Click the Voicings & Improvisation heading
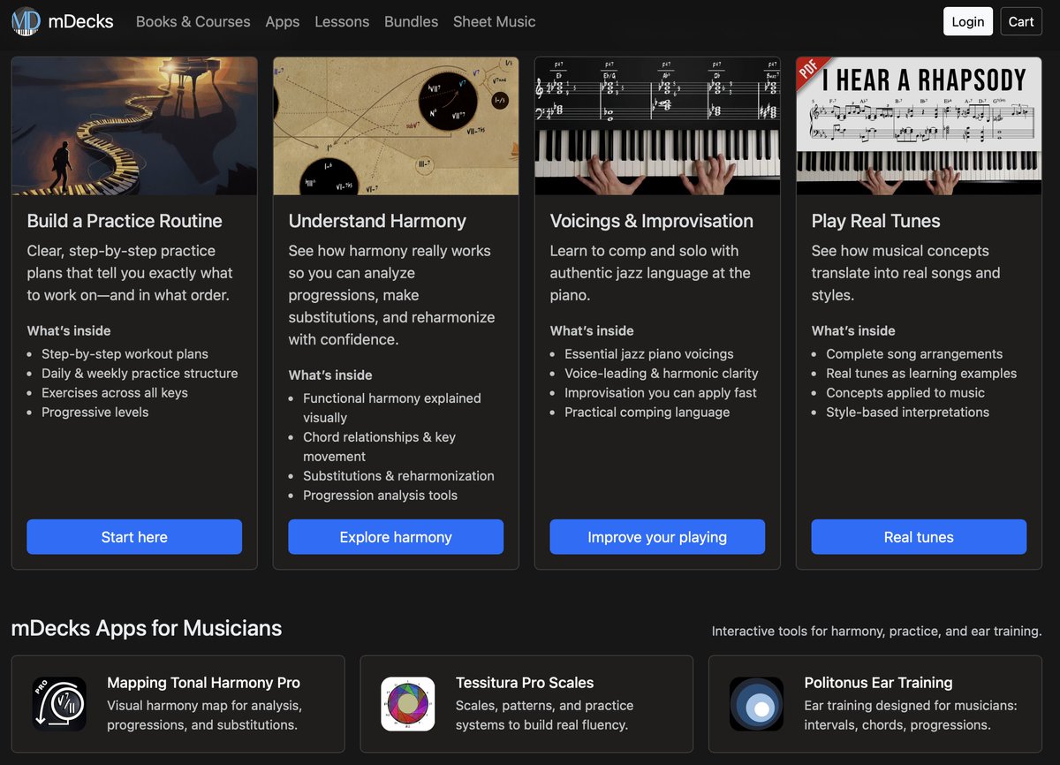The width and height of the screenshot is (1060, 765). 652,221
